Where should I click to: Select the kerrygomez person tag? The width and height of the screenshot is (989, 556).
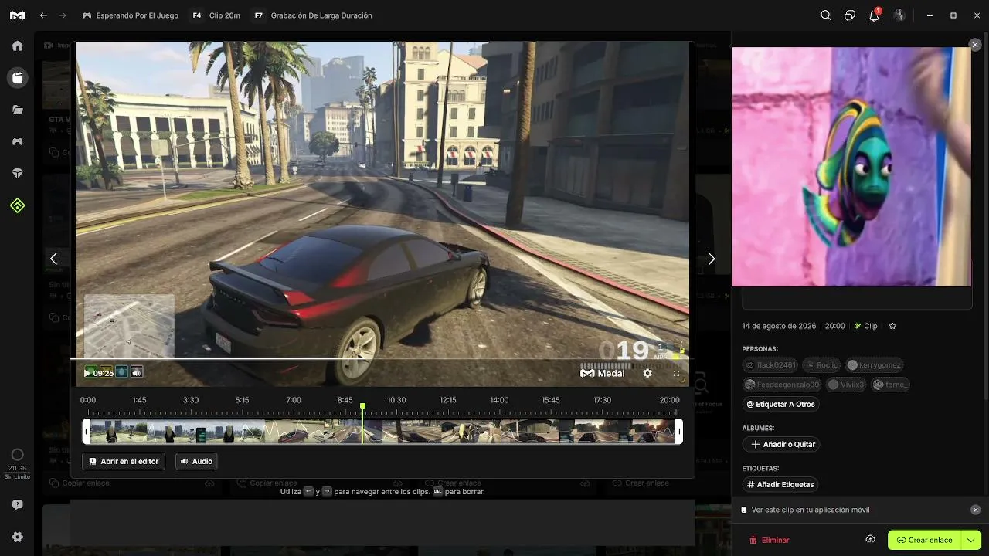[x=874, y=364]
